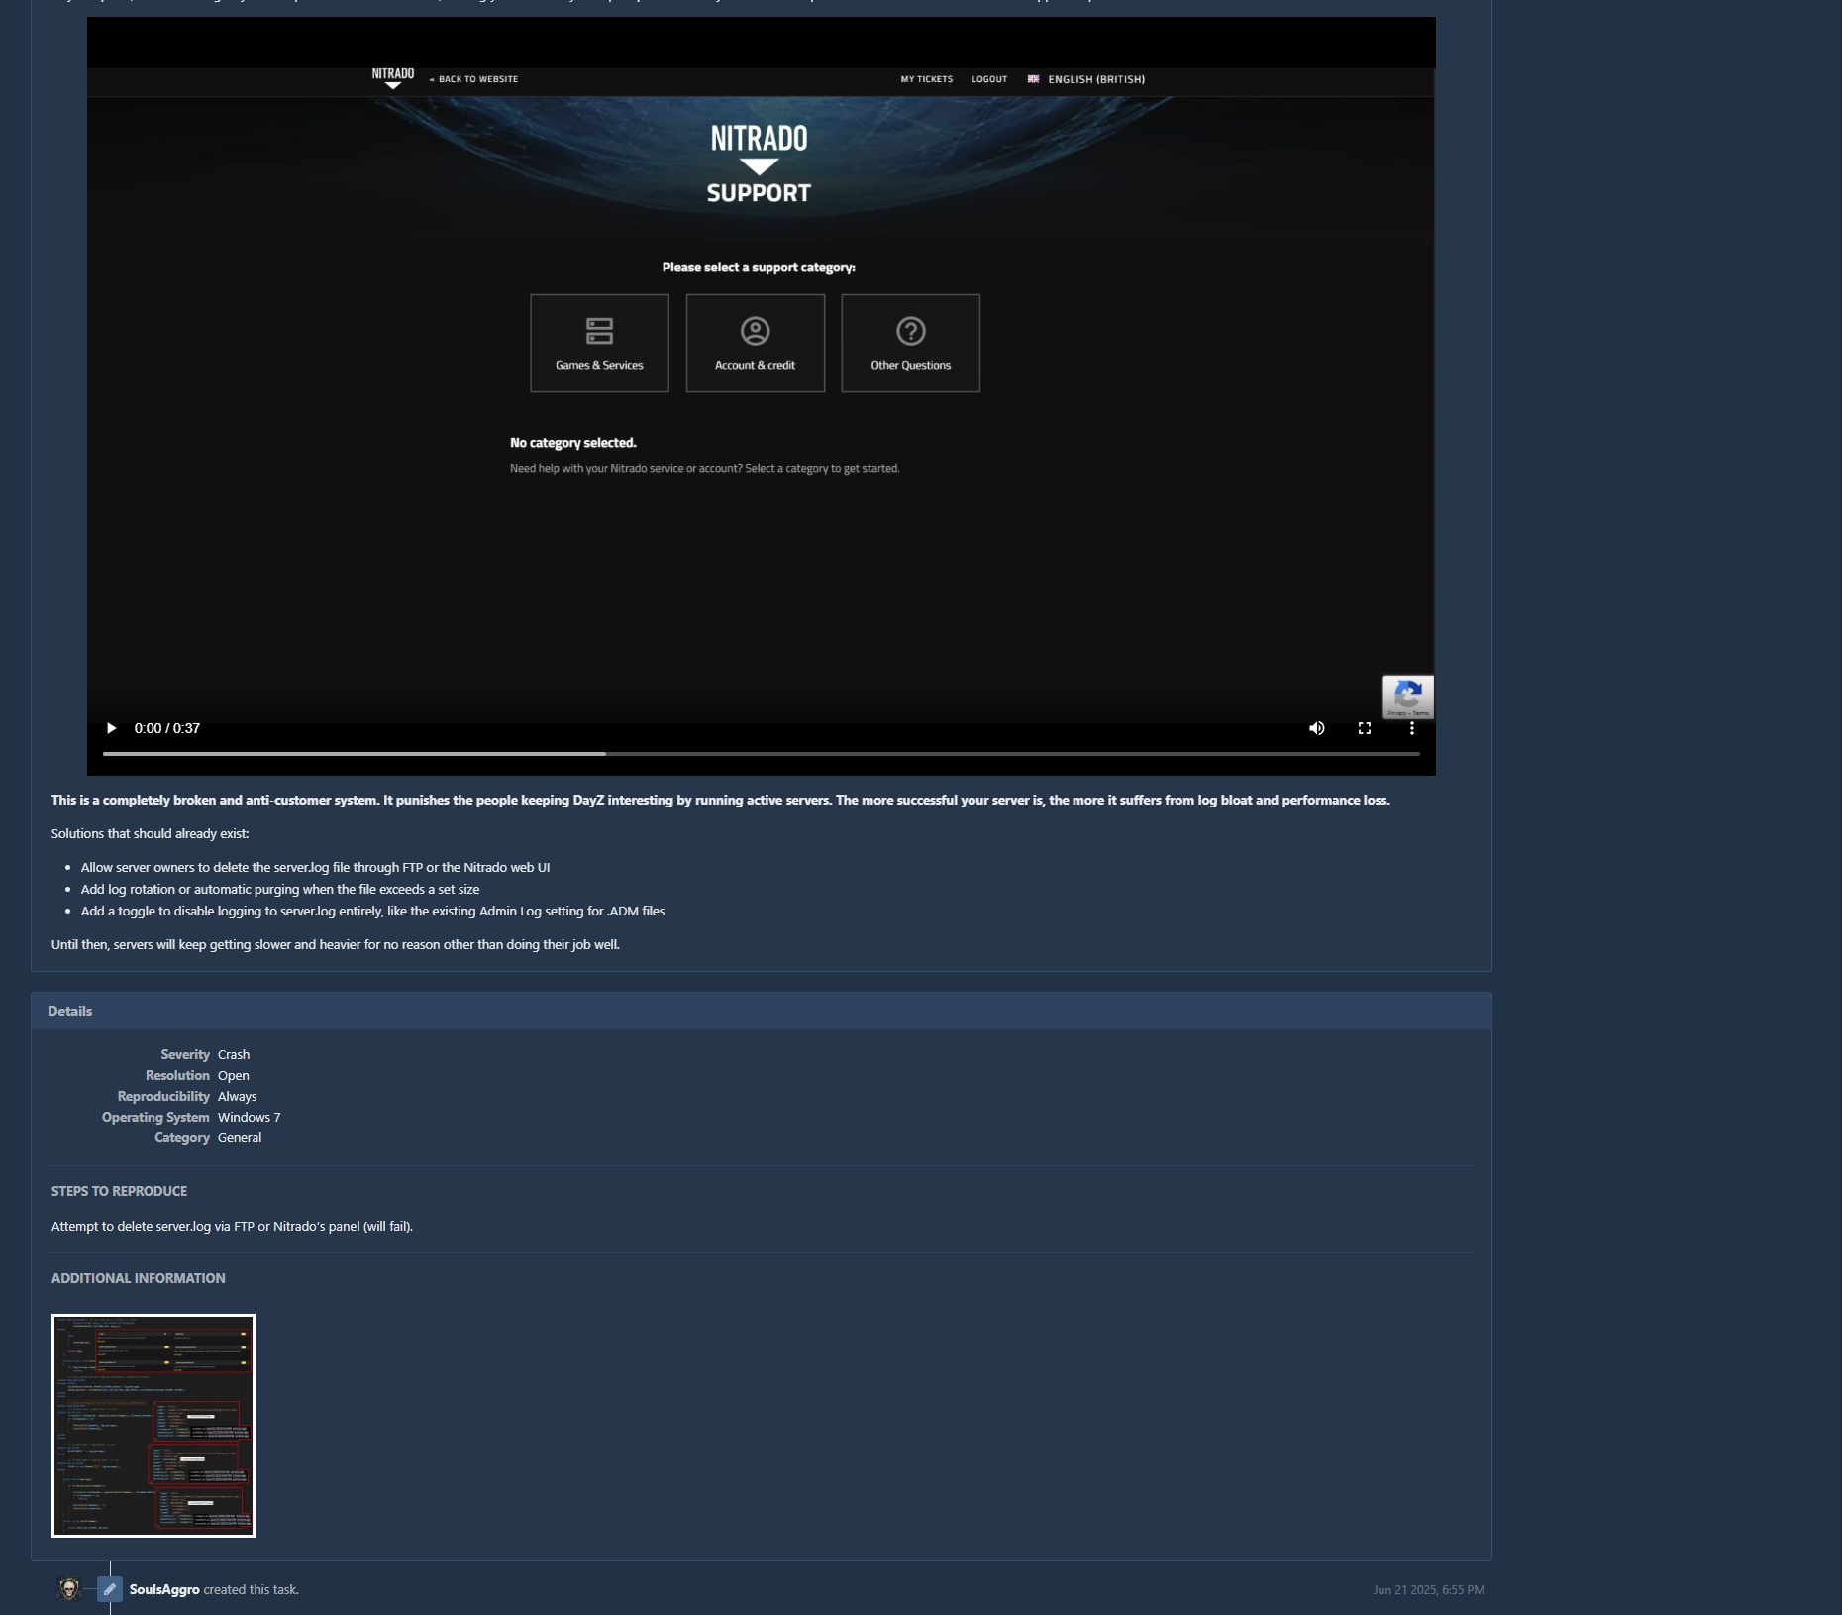Click Back to Website link
Screen dimensions: 1842x1615
coord(474,79)
